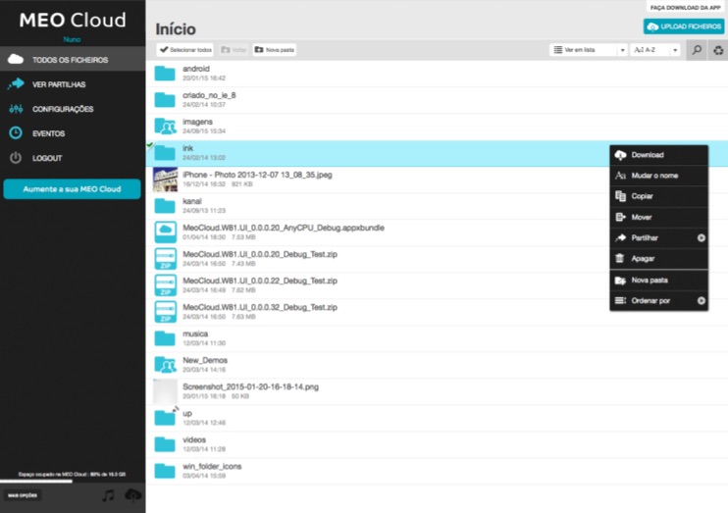Viewport: 728px width, 513px height.
Task: Click the music note icon in the sidebar footer
Action: (108, 495)
